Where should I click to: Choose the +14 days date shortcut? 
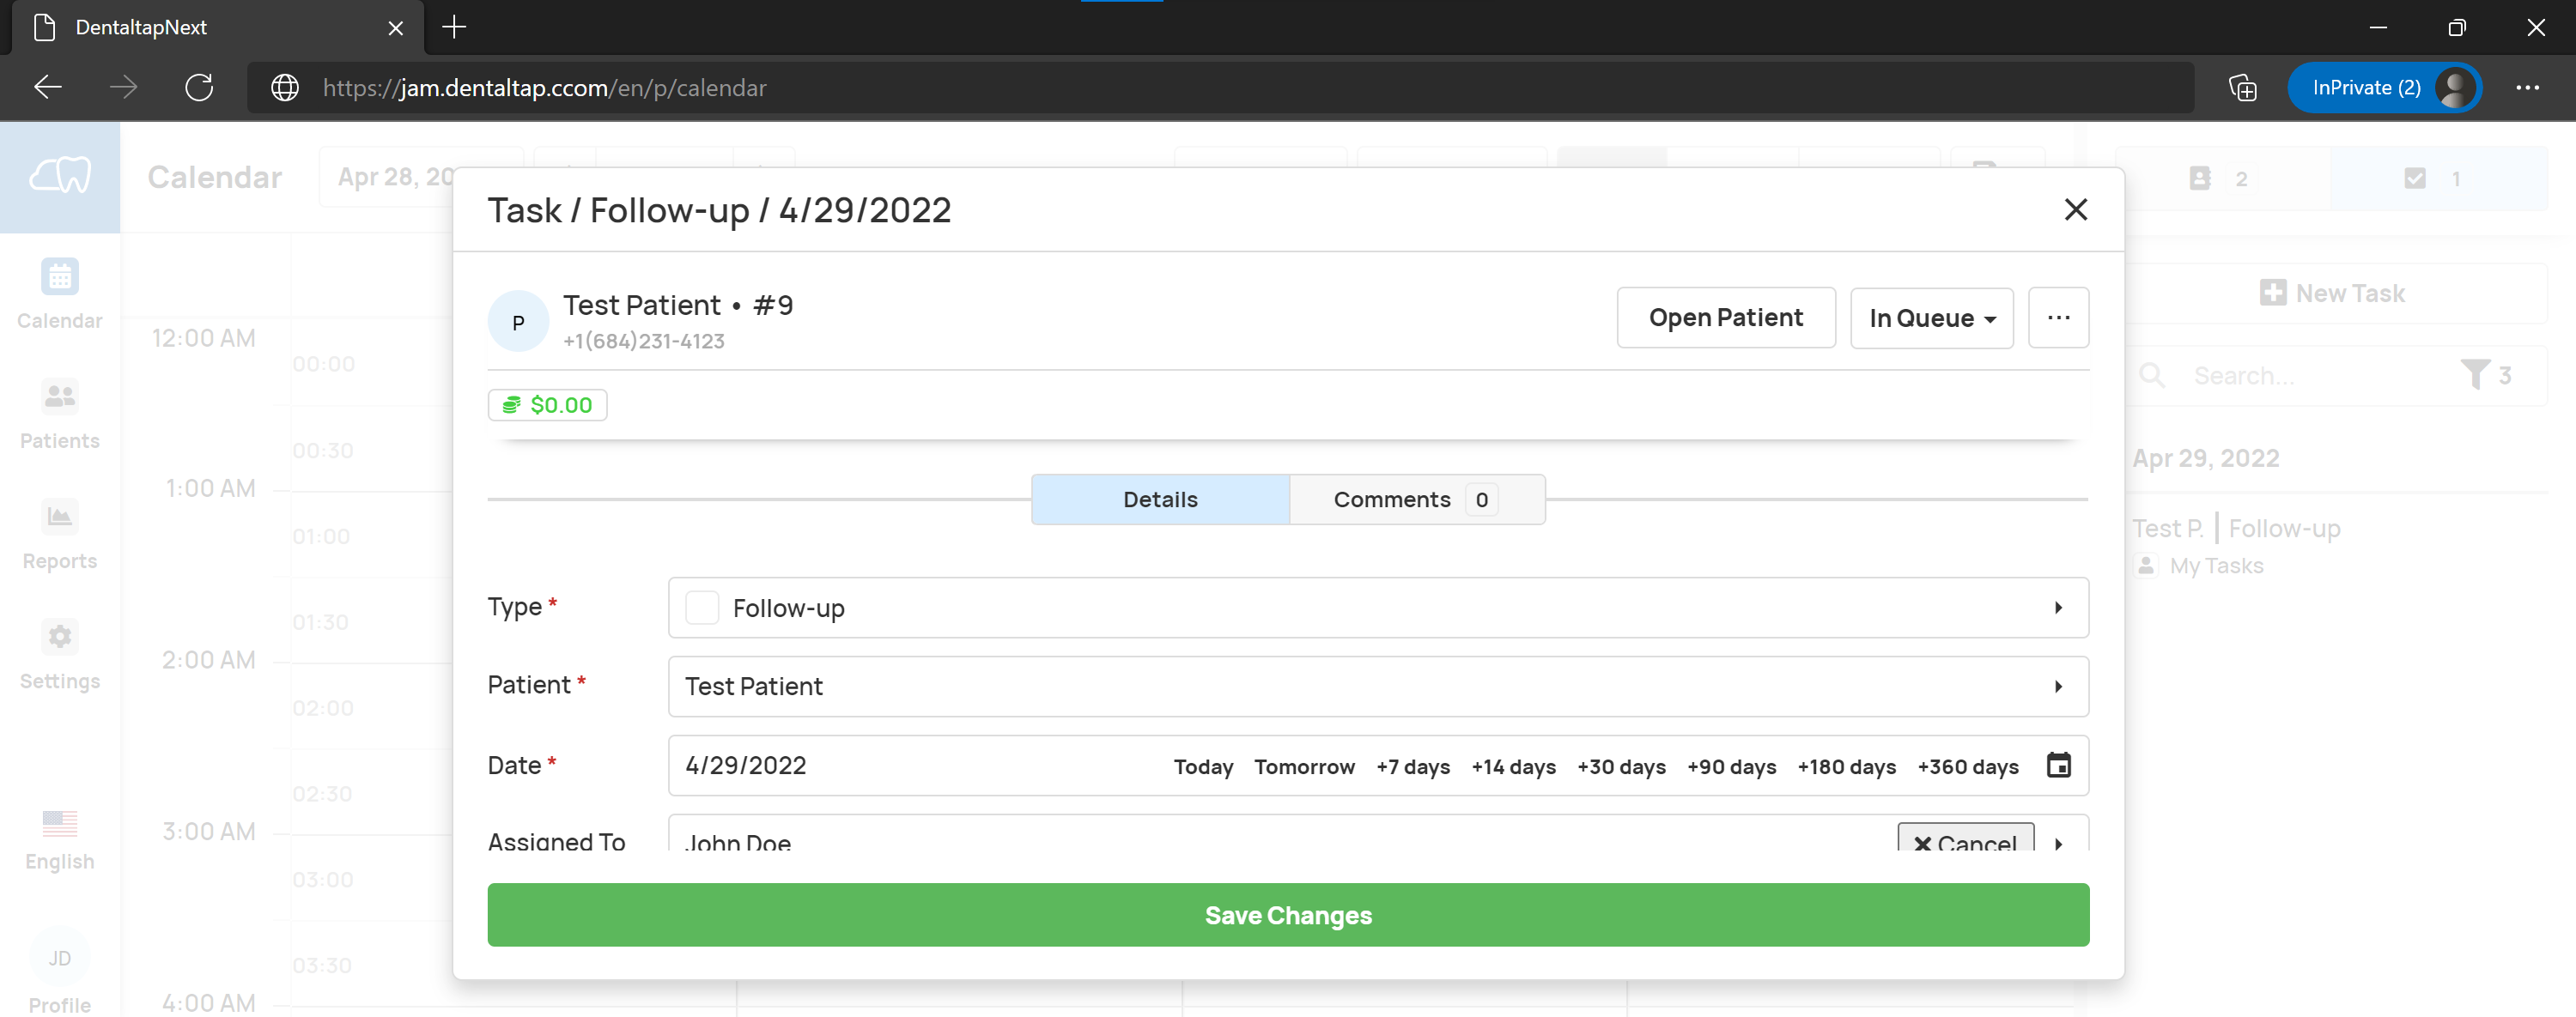1513,766
